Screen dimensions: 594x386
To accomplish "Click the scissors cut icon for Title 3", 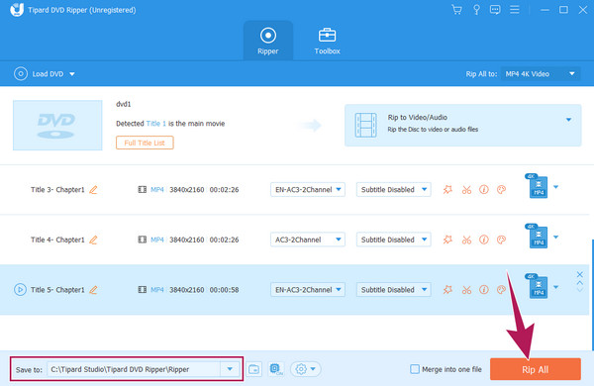I will pyautogui.click(x=466, y=190).
